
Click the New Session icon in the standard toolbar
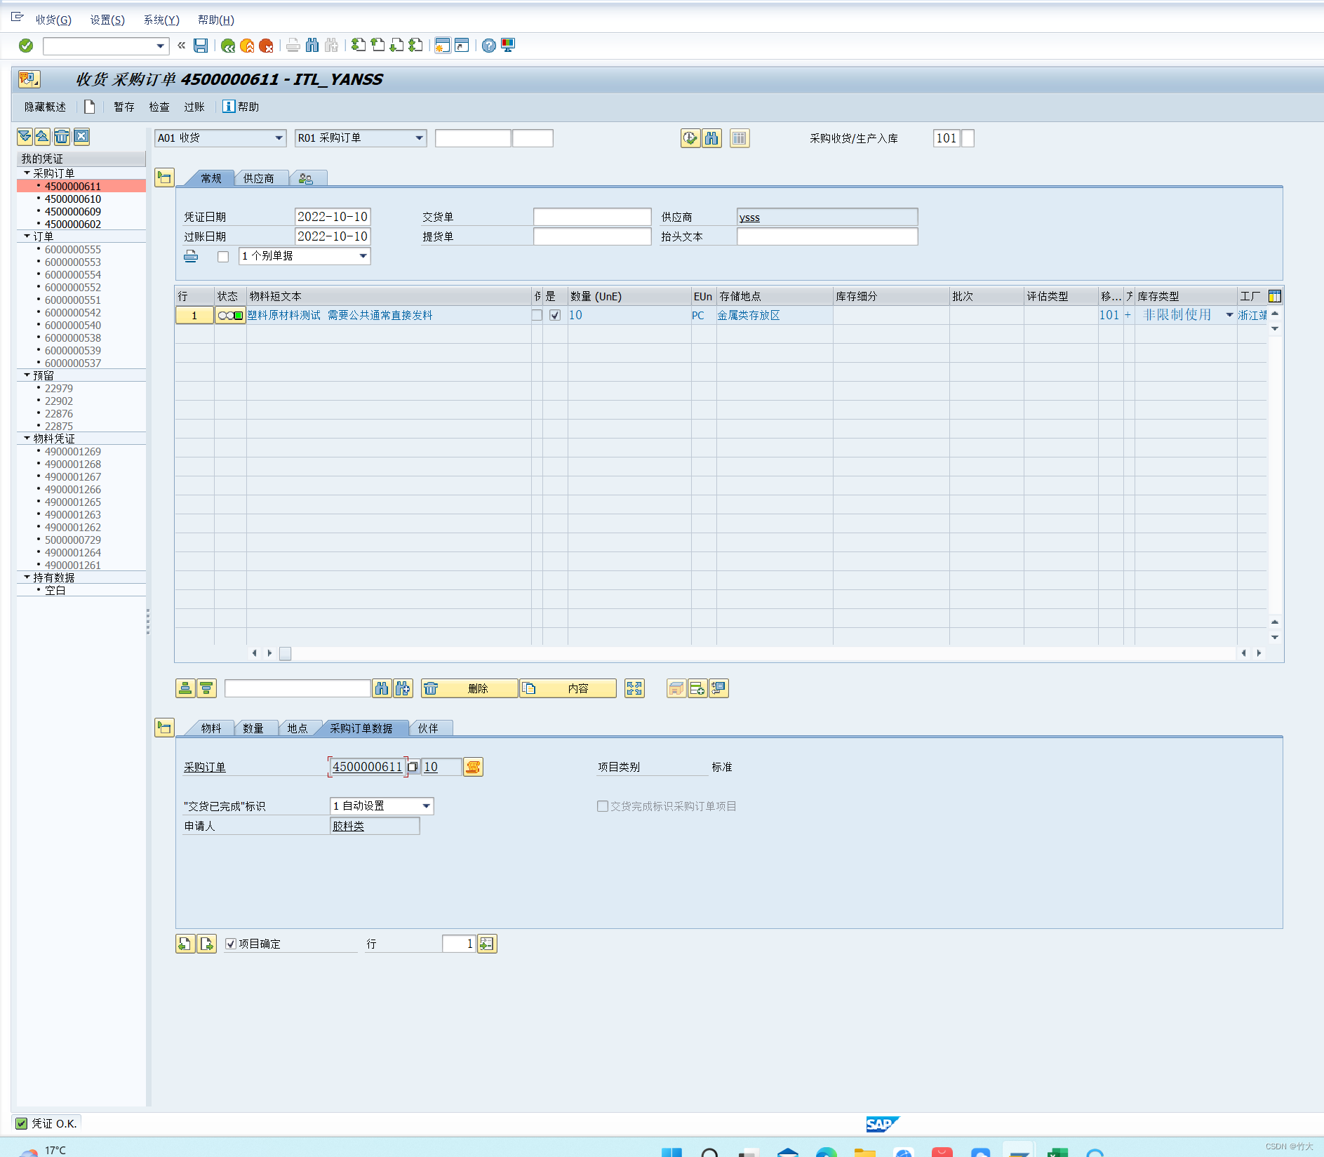click(x=442, y=46)
